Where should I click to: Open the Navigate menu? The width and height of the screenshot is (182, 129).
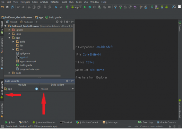click(25, 2)
